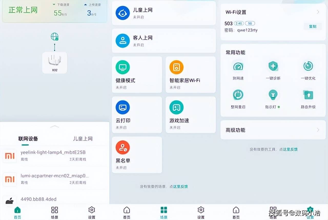
Task: Tap the Mi icon beside lumi-acpartner-mcn02
Action: pyautogui.click(x=10, y=179)
